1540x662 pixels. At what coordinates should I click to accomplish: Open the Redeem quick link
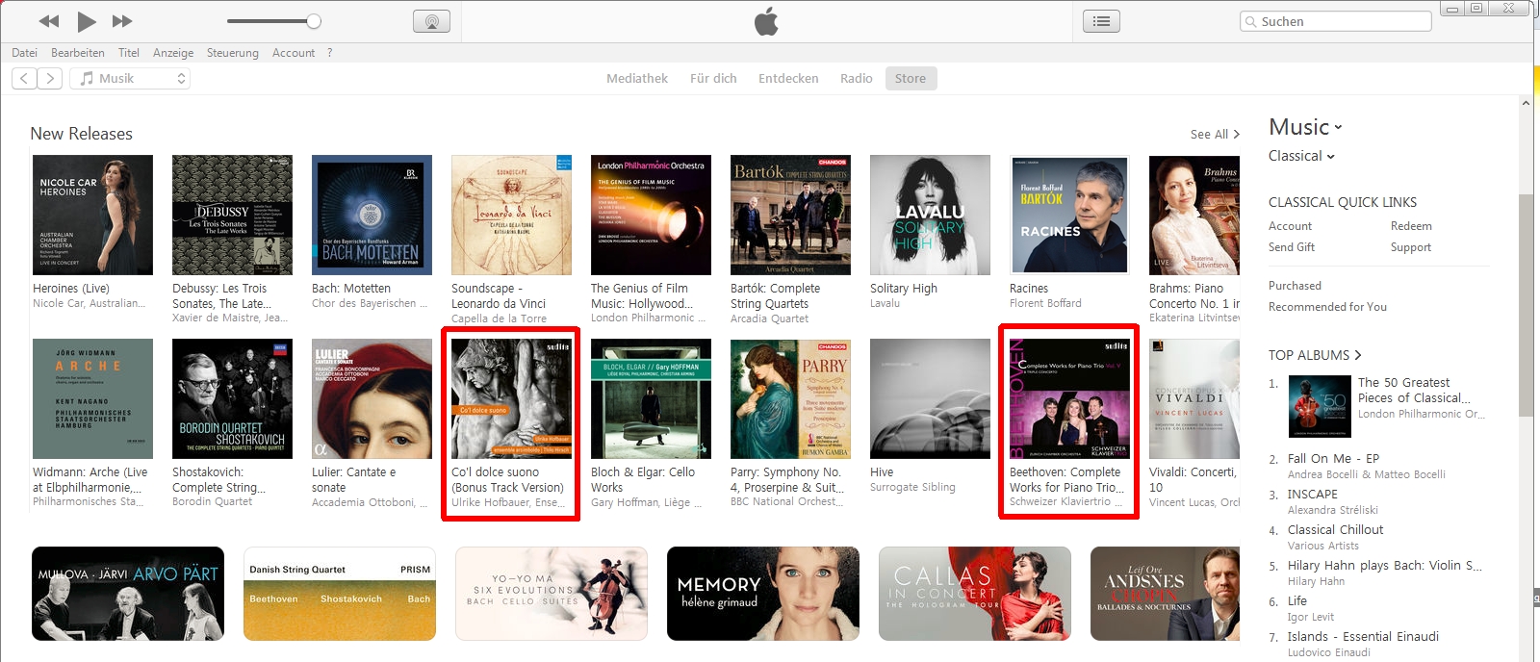(x=1411, y=226)
